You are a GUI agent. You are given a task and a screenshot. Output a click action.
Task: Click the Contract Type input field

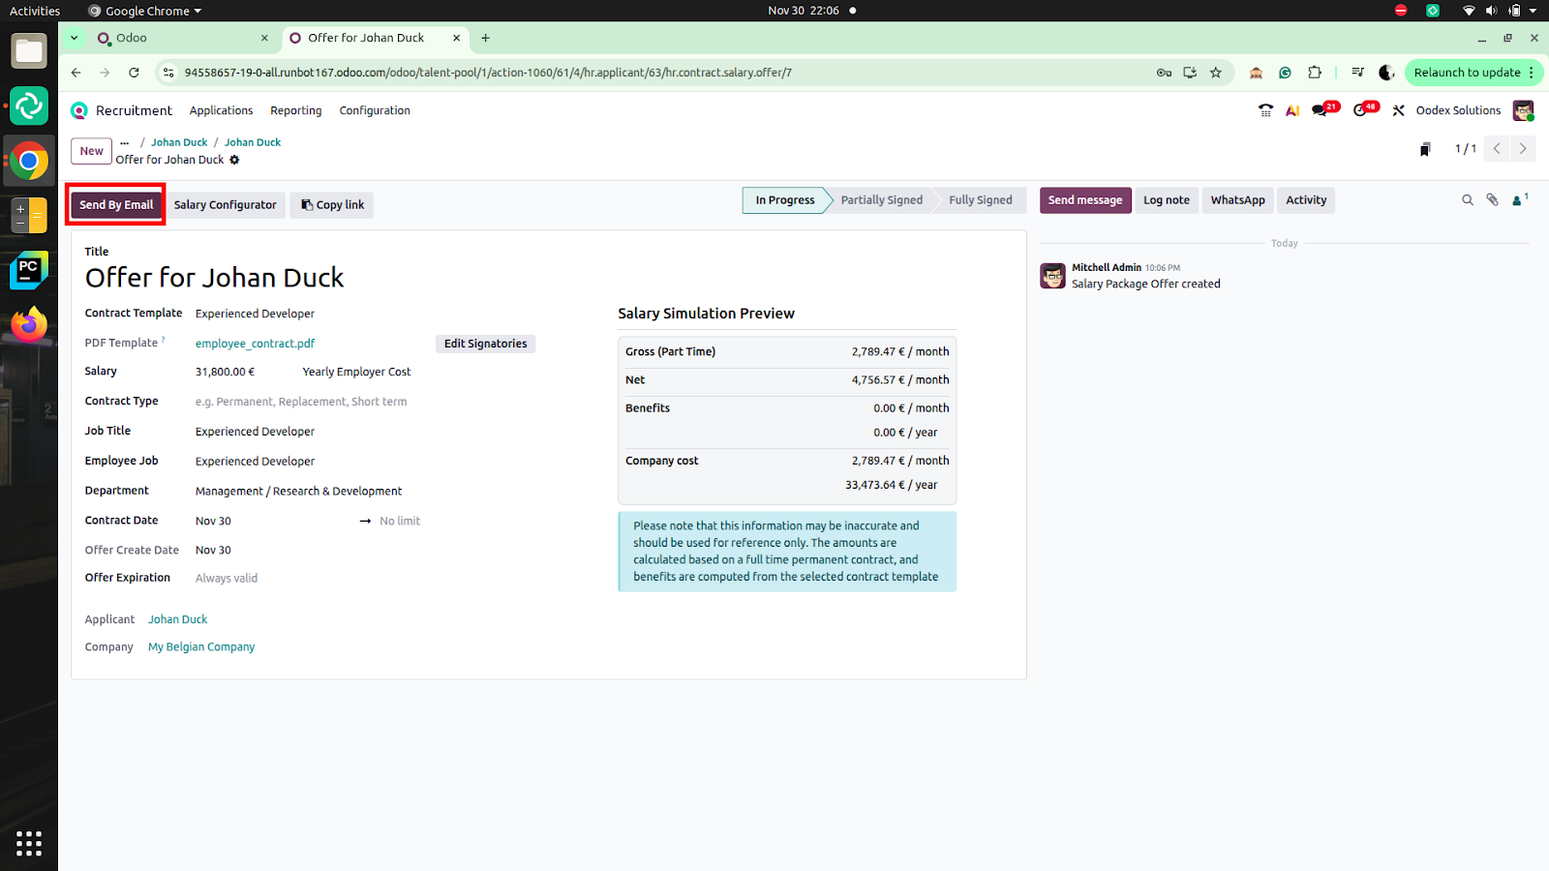click(x=301, y=402)
